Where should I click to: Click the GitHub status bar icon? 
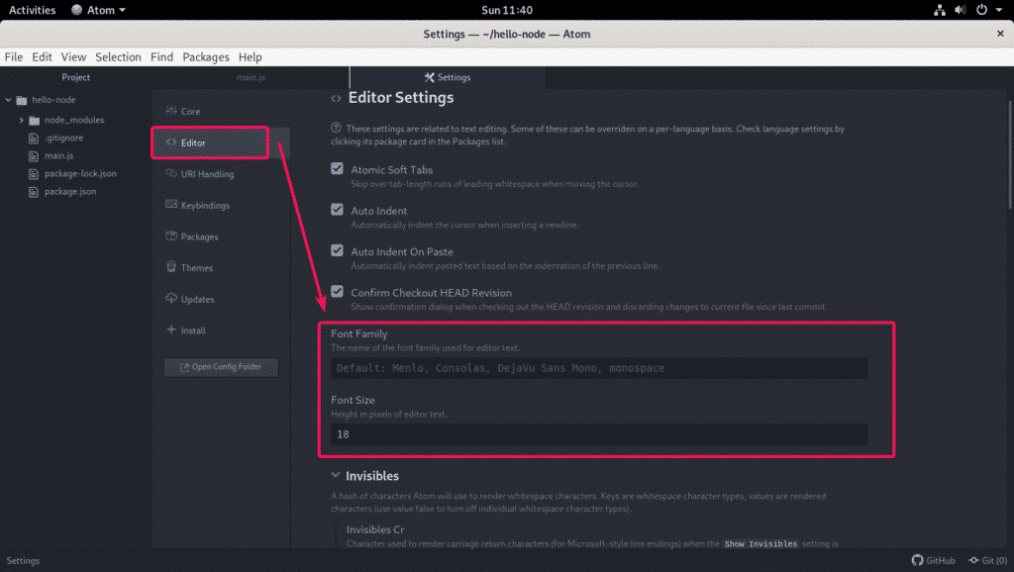click(917, 560)
